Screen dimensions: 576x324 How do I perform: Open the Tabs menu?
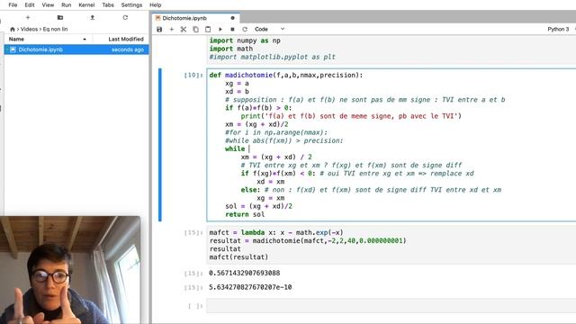(x=108, y=5)
